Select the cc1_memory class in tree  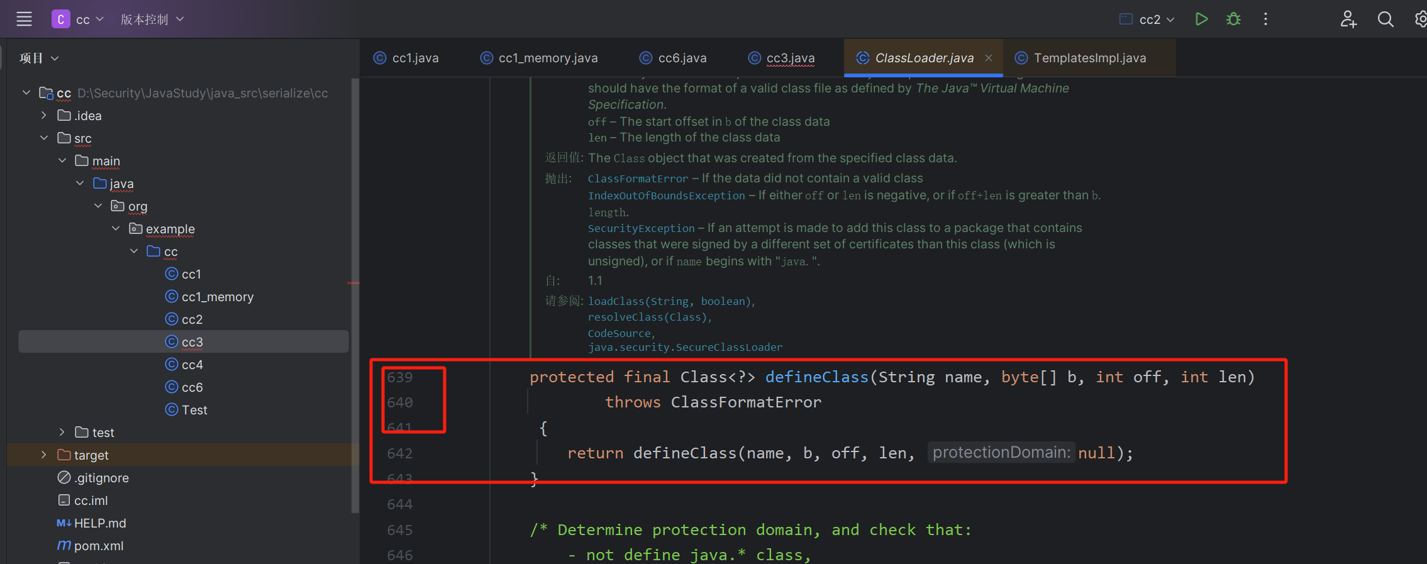pyautogui.click(x=209, y=297)
